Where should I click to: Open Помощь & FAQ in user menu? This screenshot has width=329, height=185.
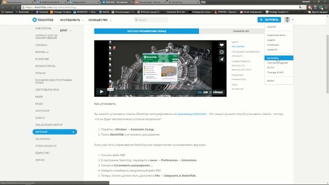(275, 72)
